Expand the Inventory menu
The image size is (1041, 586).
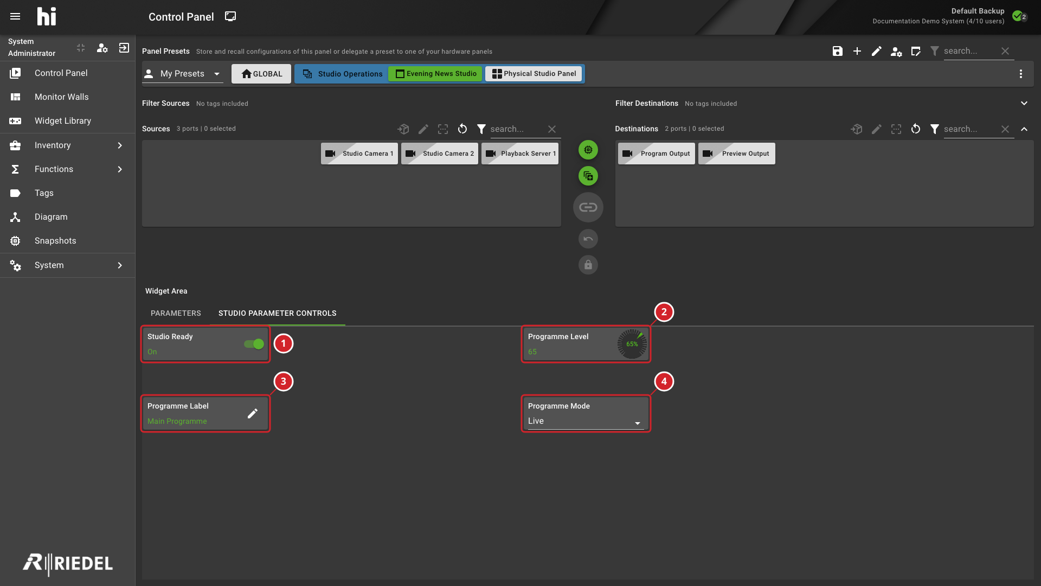[67, 145]
